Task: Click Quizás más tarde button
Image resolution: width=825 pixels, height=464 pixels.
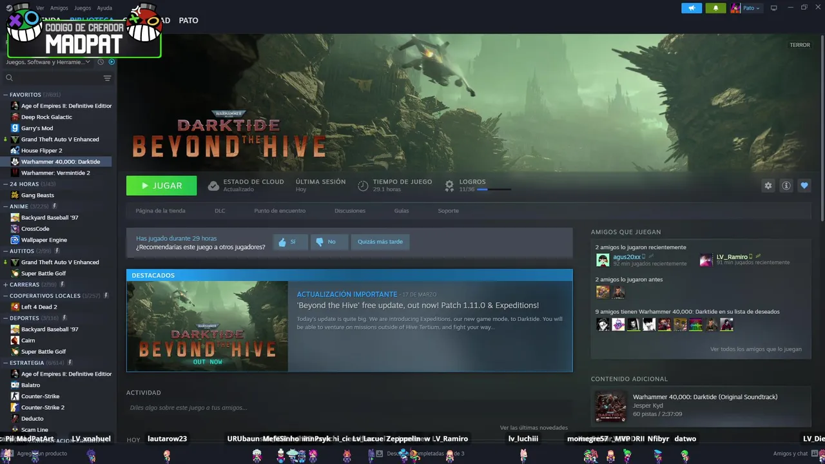Action: [x=380, y=242]
